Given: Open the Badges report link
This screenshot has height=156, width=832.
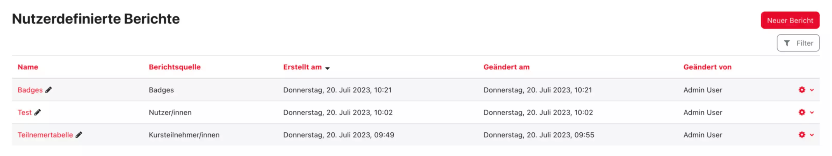Looking at the screenshot, I should (30, 90).
